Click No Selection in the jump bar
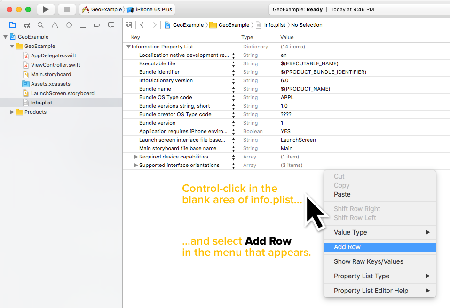The image size is (450, 308). (307, 25)
